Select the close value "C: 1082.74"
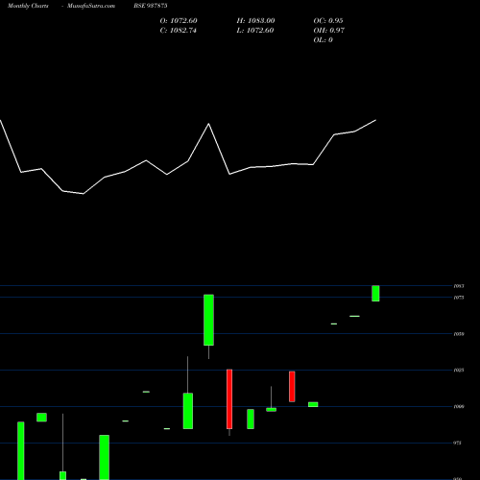Image resolution: width=480 pixels, height=480 pixels. [179, 31]
